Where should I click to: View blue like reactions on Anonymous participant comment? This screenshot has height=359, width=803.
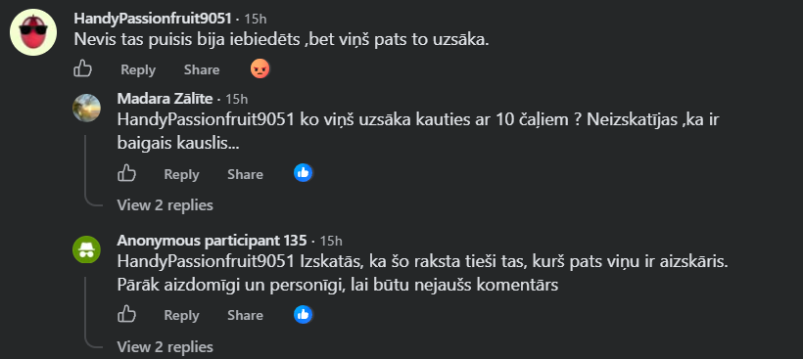click(304, 314)
